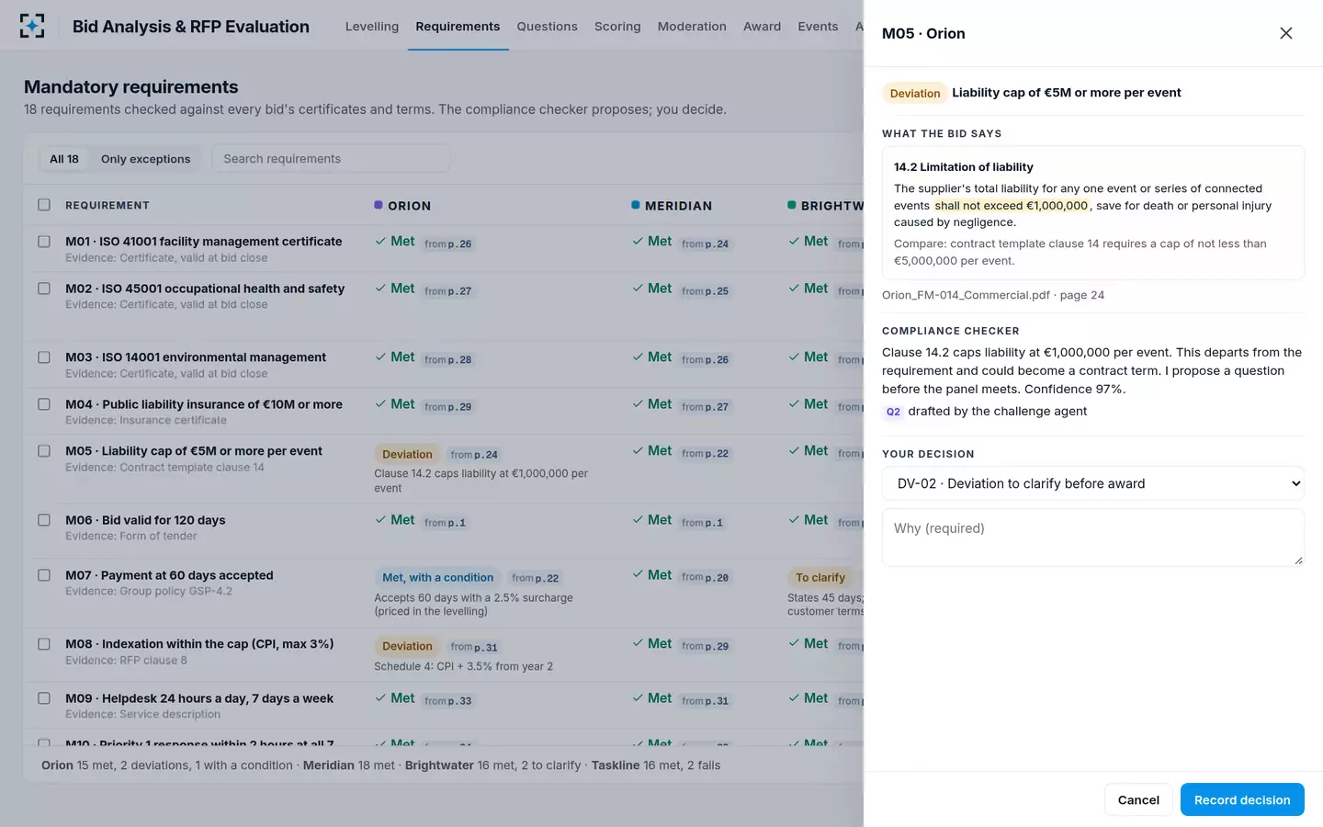1323x827 pixels.
Task: Open the Moderation tab
Action: 692,26
